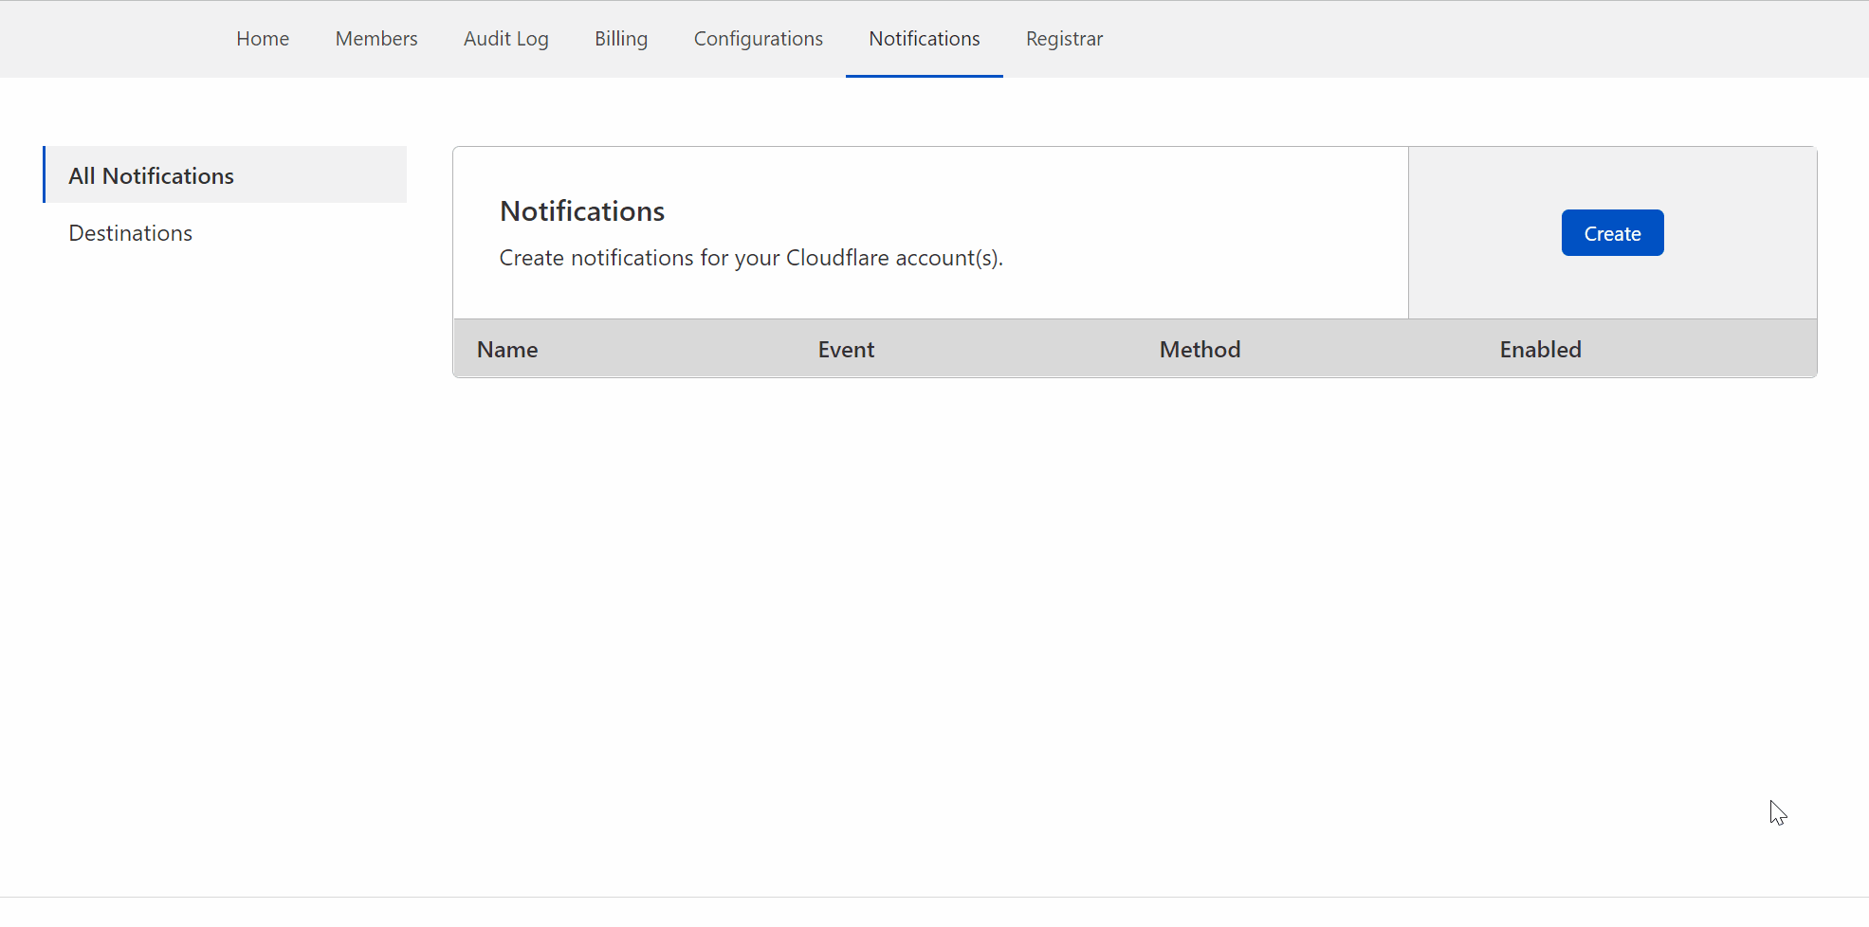Open the Home tab
The height and width of the screenshot is (927, 1869).
click(263, 39)
